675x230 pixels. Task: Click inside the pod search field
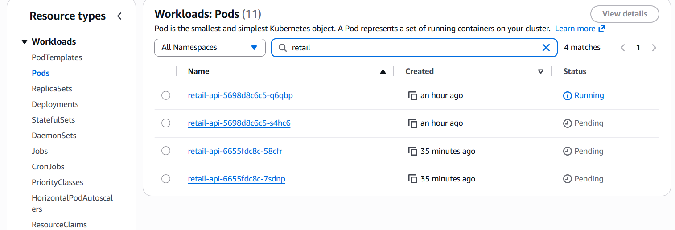tap(410, 48)
